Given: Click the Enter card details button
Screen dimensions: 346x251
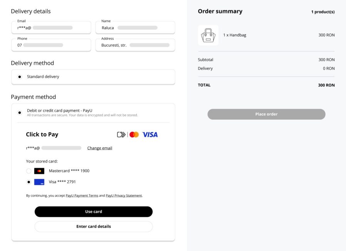Looking at the screenshot, I should point(94,226).
